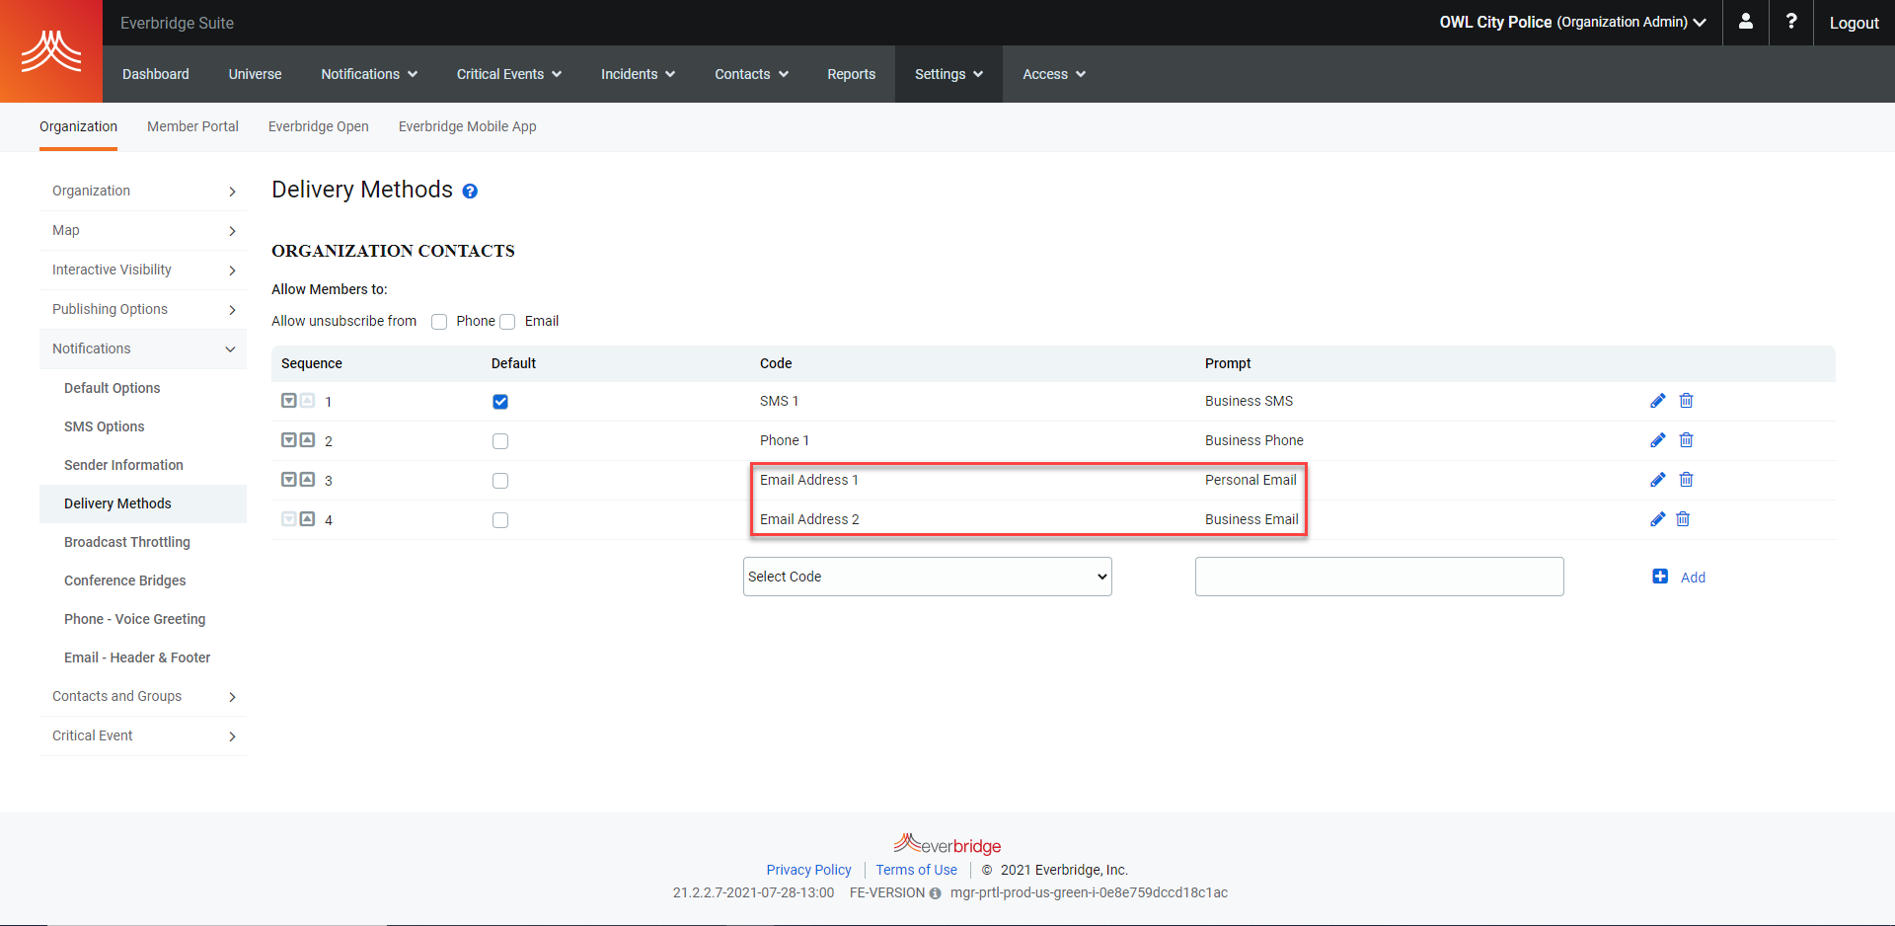Open the Universe menu item

tap(255, 74)
